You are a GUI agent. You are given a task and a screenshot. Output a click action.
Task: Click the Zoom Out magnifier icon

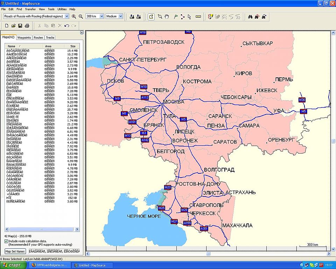[81, 16]
